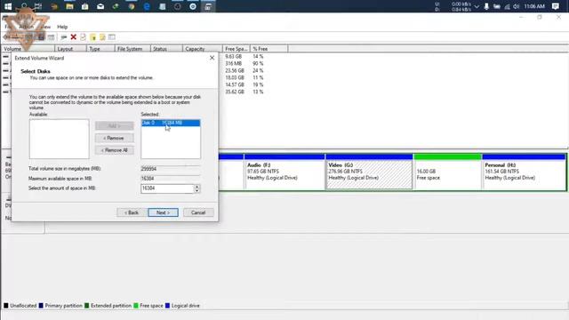This screenshot has height=320, width=569.
Task: Click the Extended partition legend label
Action: (111, 306)
